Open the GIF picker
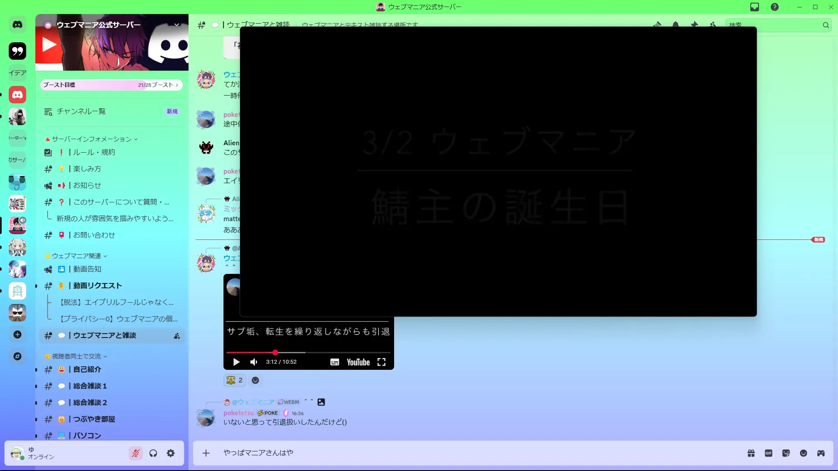The height and width of the screenshot is (471, 838). pyautogui.click(x=769, y=453)
